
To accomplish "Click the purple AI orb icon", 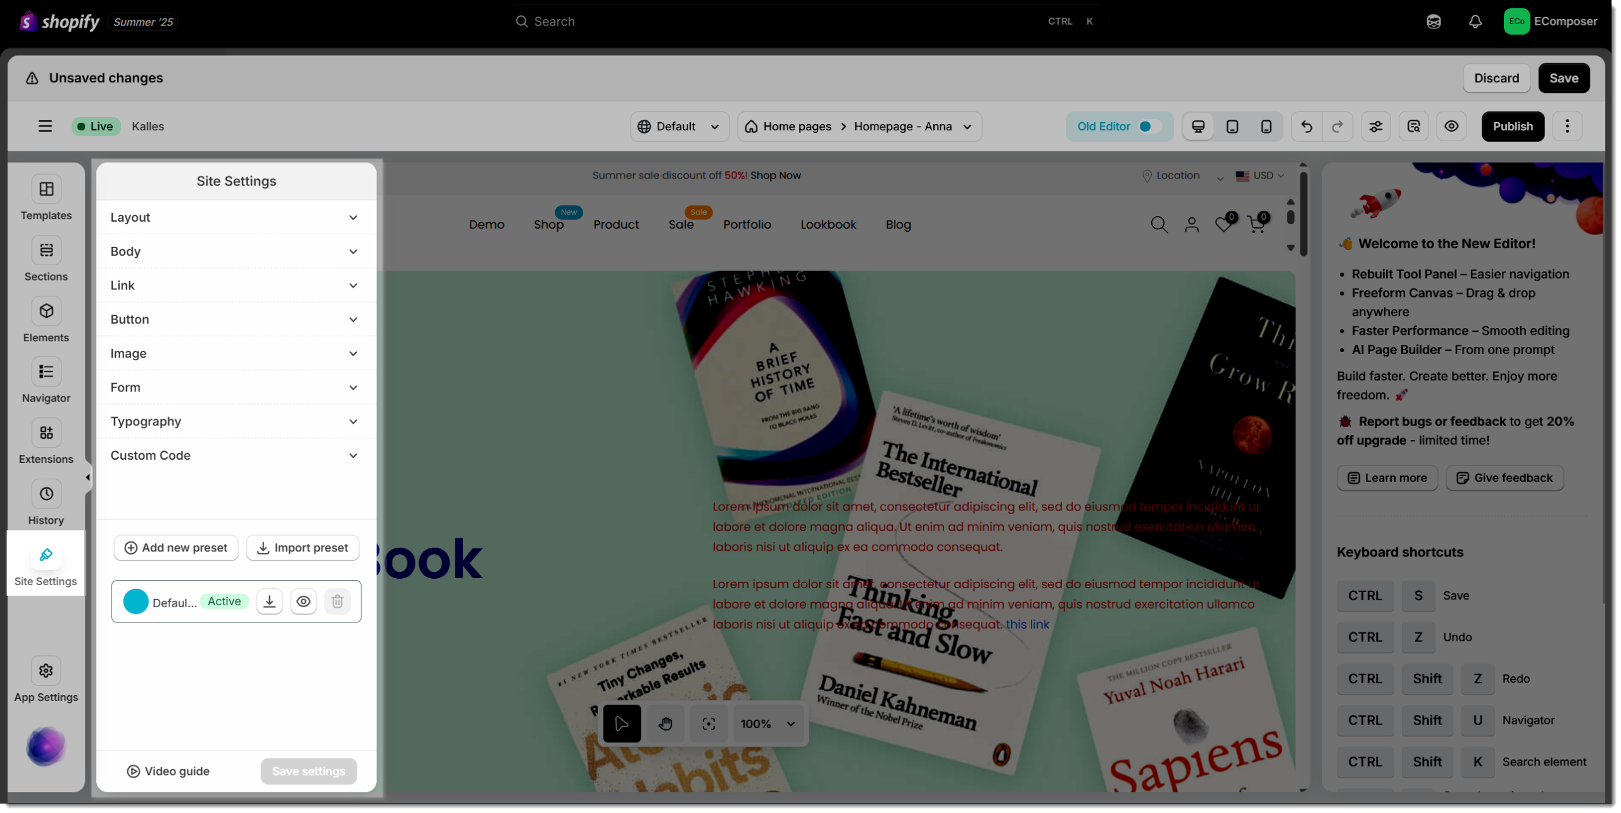I will point(46,748).
